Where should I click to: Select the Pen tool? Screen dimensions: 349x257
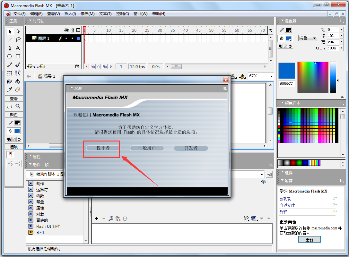(10, 48)
